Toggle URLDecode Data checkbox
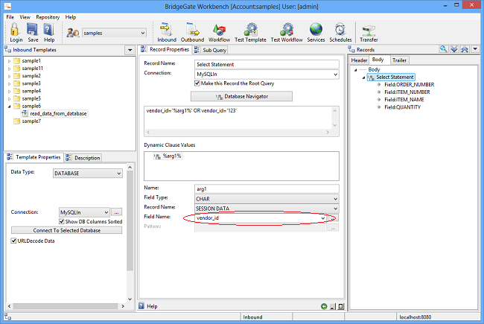This screenshot has height=324, width=484. click(13, 241)
